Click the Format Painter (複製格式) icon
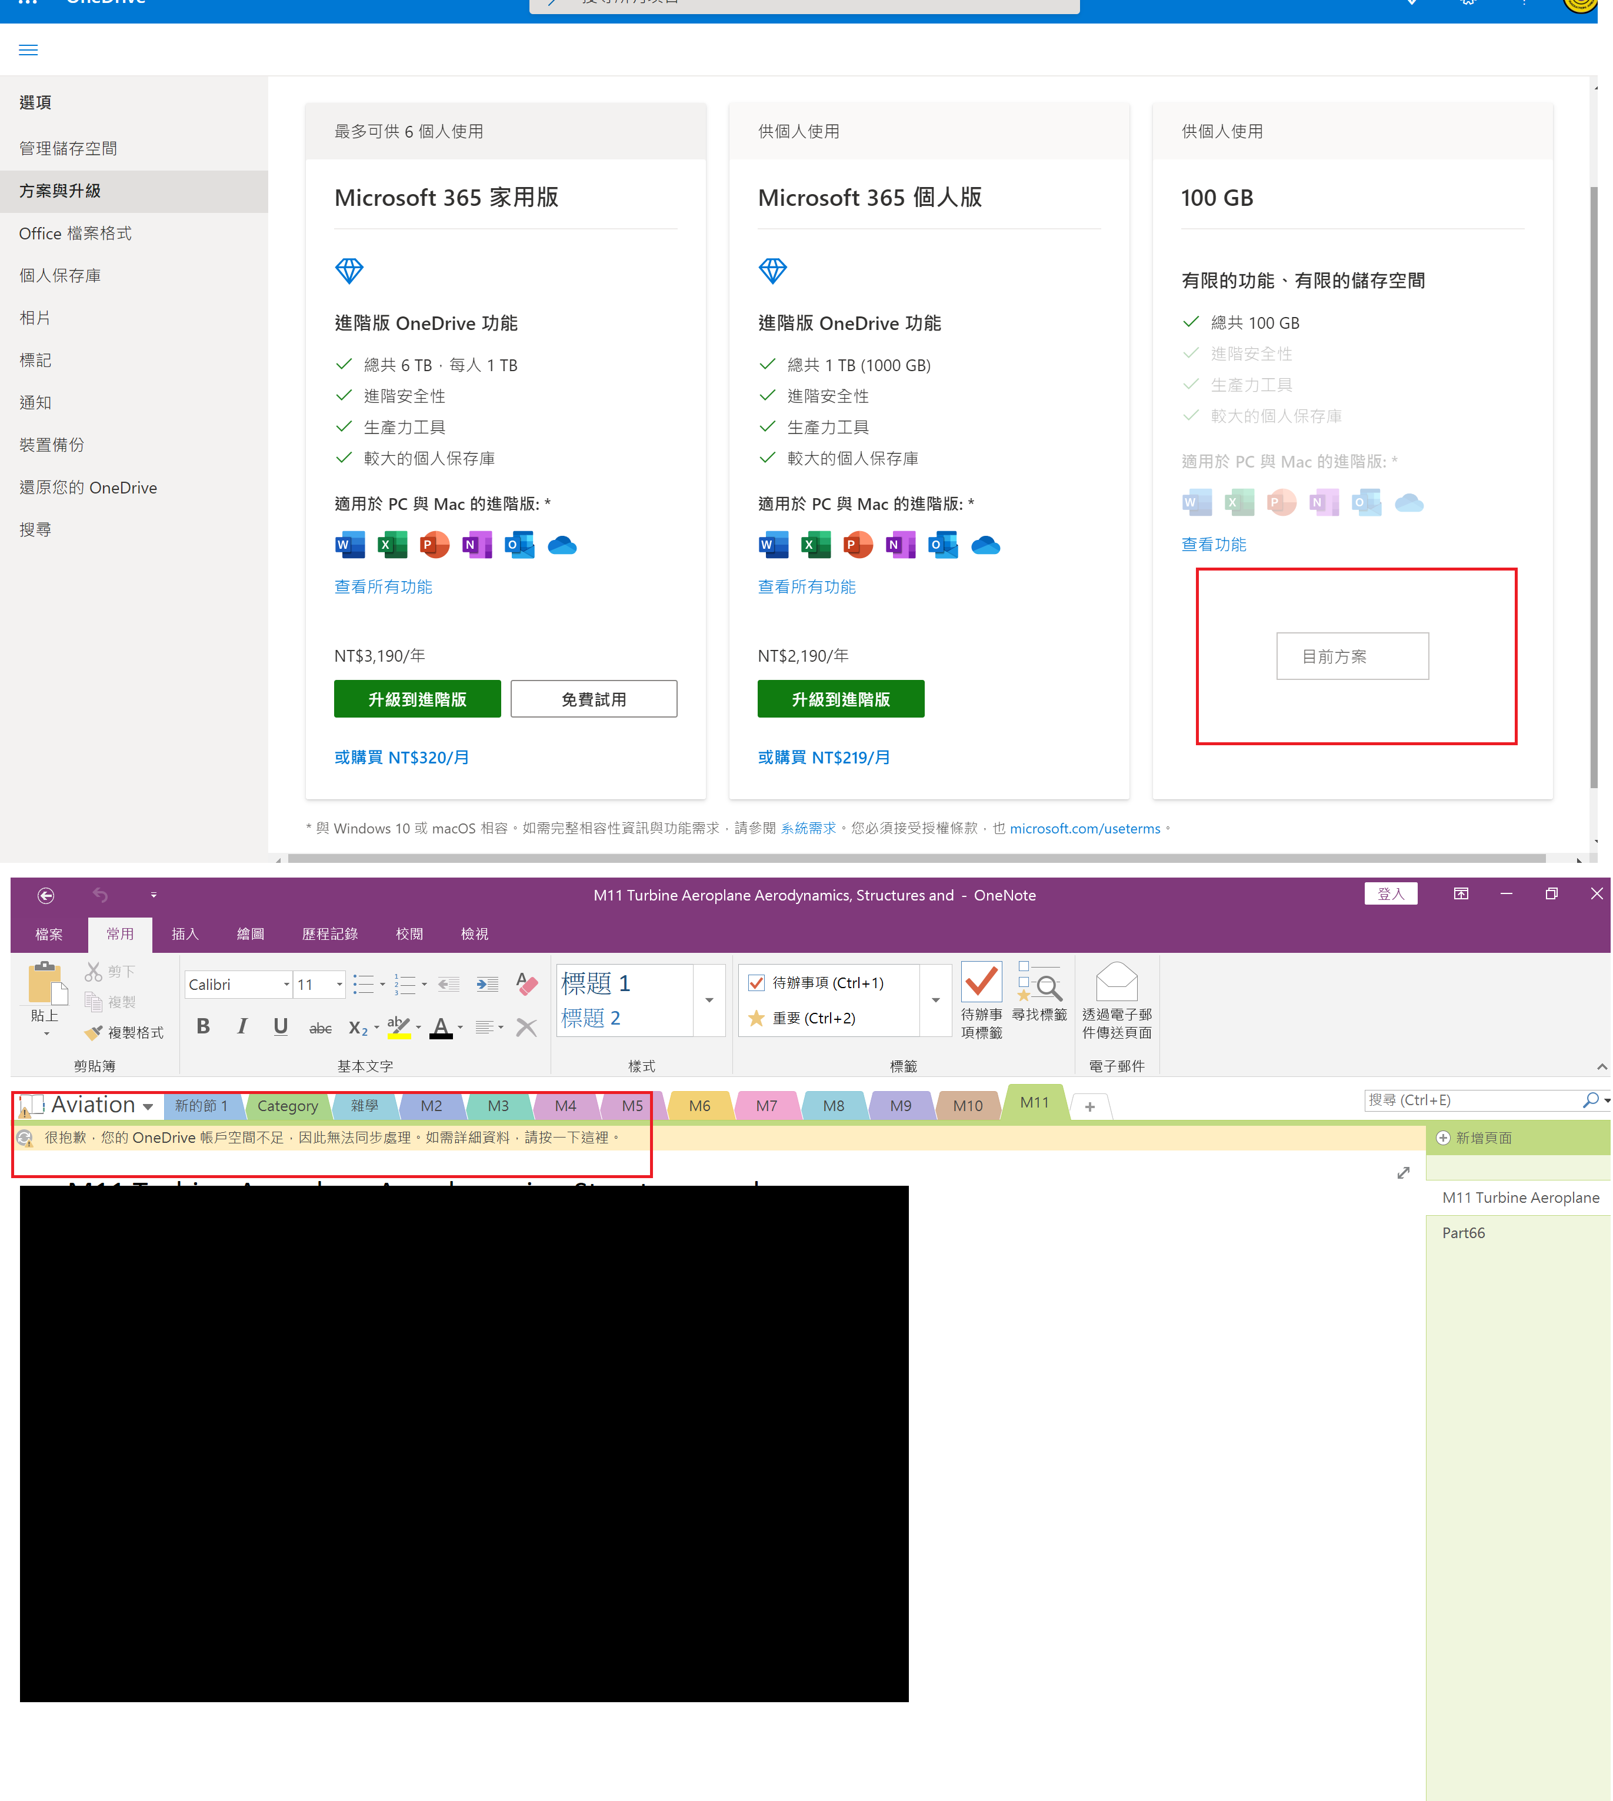 [x=94, y=1033]
